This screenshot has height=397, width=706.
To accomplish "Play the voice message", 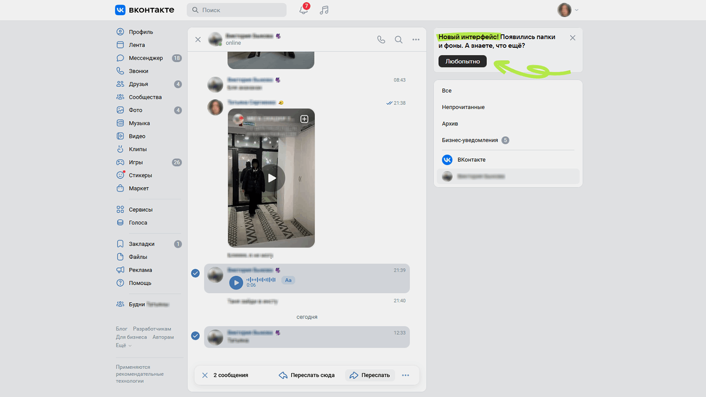I will 236,283.
